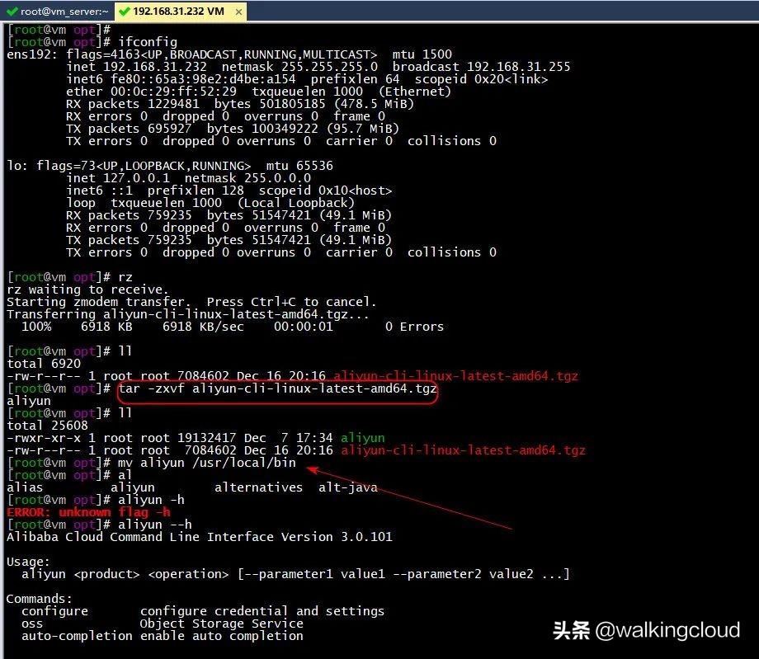The width and height of the screenshot is (759, 659).
Task: Click the mv aliyun /usr/local/bin command
Action: coord(207,463)
